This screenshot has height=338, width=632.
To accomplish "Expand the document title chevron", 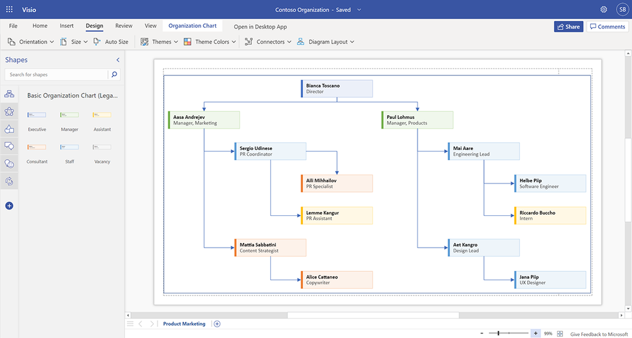I will pos(359,9).
